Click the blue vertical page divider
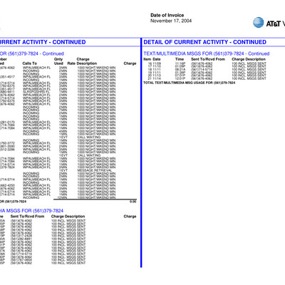Viewport: 285px width, 285px height. (x=141, y=152)
